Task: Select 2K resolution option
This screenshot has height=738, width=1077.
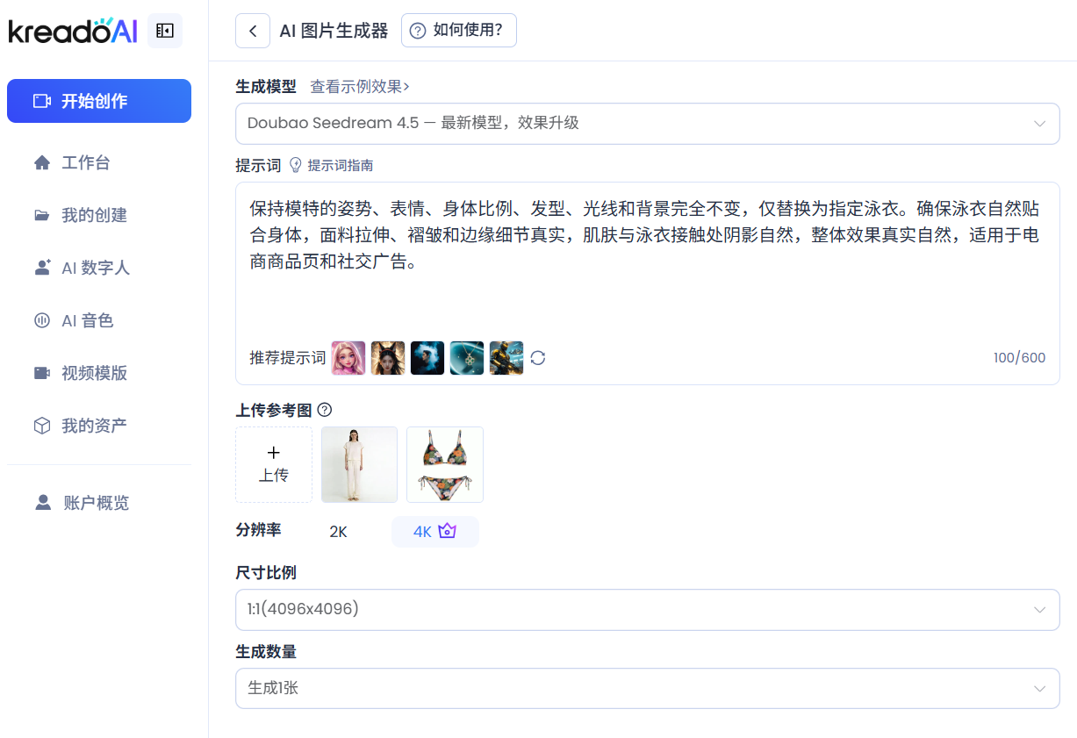Action: pos(338,532)
